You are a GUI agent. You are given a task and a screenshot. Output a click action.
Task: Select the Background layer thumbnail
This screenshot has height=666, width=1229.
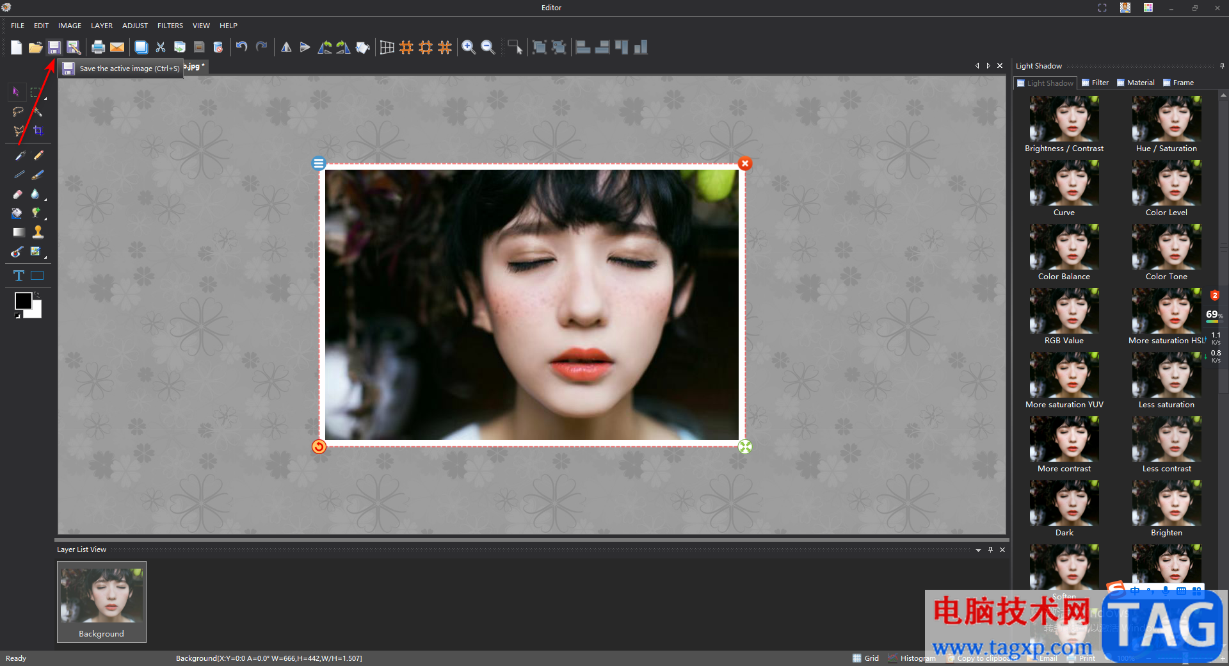pyautogui.click(x=102, y=602)
